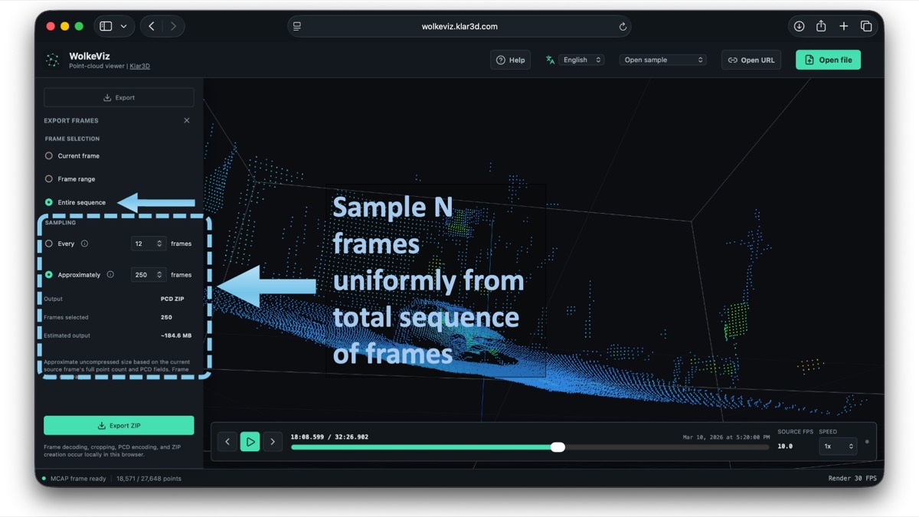
Task: Close the Export Frames panel
Action: pos(187,120)
